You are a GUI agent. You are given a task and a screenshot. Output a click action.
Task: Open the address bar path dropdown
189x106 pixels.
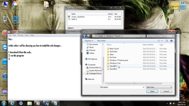click(x=141, y=36)
